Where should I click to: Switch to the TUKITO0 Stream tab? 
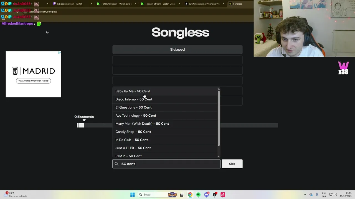pos(116,4)
